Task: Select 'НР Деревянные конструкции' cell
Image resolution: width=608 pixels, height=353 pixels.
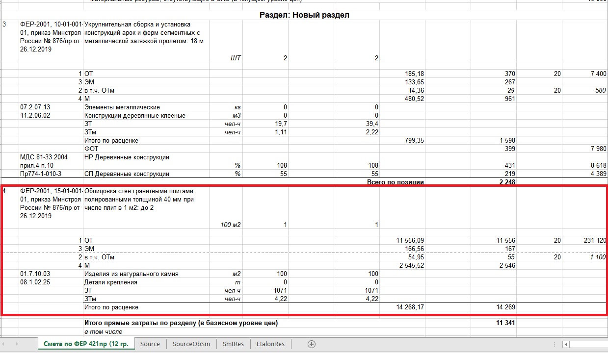Action: tap(127, 157)
